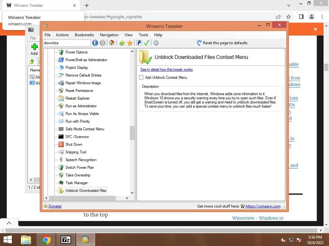The image size is (329, 246).
Task: Click the Repair Windows Image icon
Action: tap(61, 83)
